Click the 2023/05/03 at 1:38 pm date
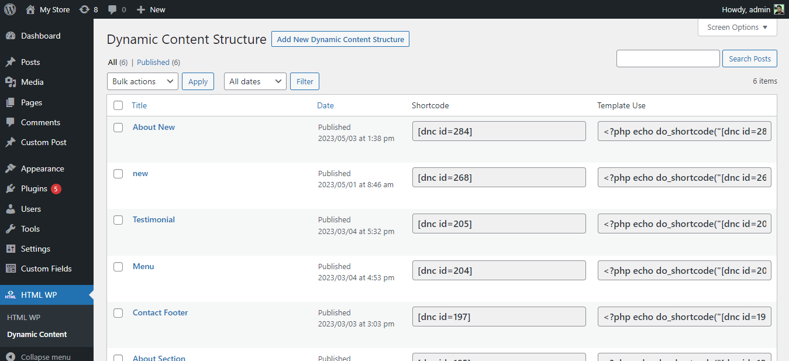 coord(356,138)
